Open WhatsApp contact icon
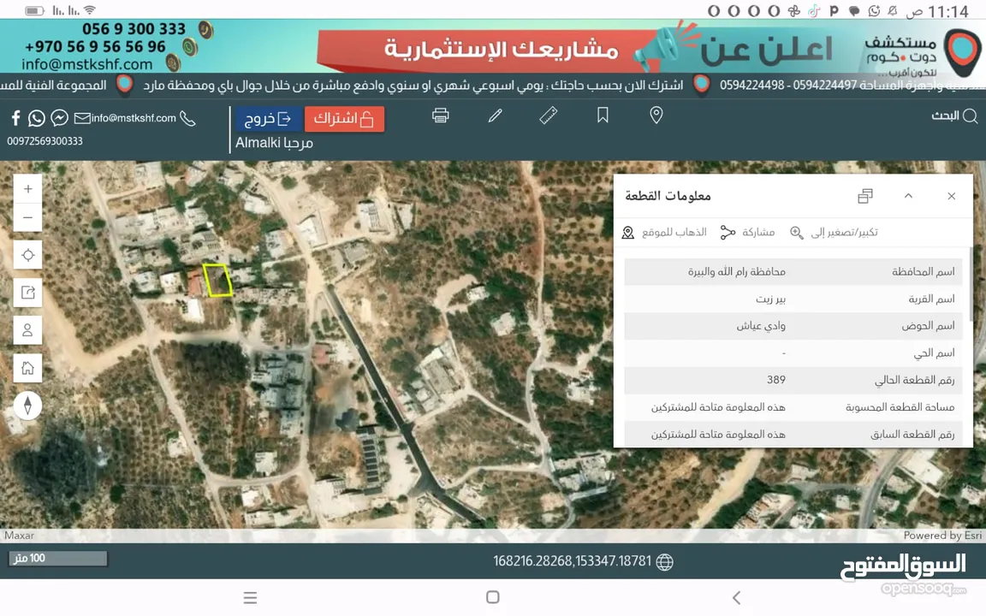 pyautogui.click(x=36, y=117)
